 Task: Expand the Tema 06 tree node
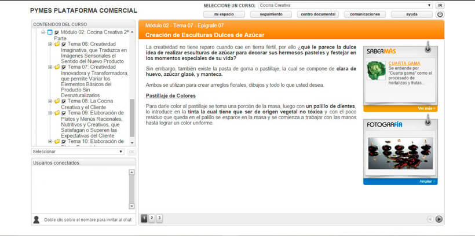click(x=50, y=44)
